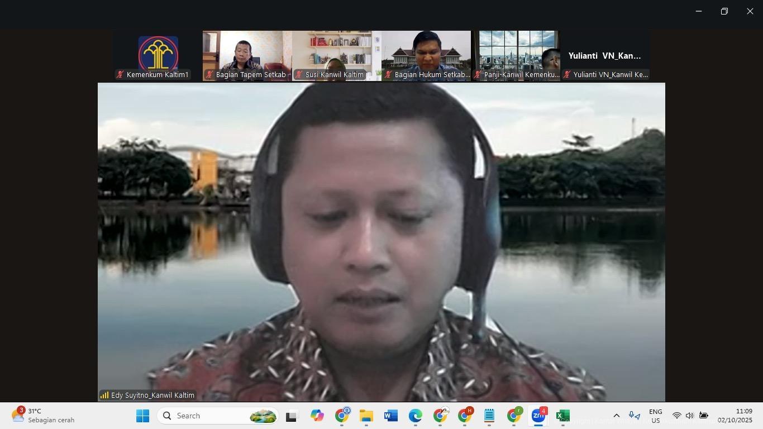Image resolution: width=763 pixels, height=429 pixels.
Task: Click the microphone icon in the system tray
Action: click(x=634, y=416)
